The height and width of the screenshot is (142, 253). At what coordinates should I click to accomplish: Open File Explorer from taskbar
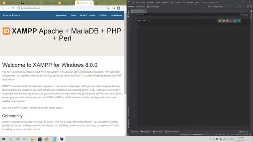(32, 139)
